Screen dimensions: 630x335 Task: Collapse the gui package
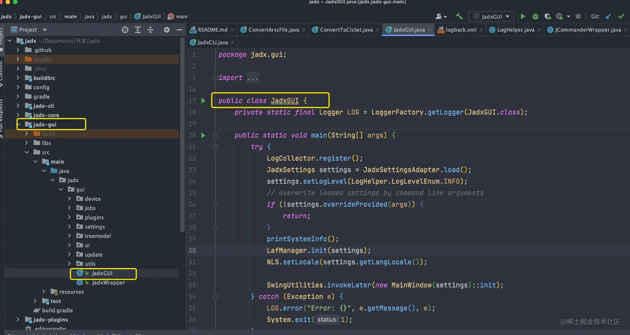(x=61, y=189)
